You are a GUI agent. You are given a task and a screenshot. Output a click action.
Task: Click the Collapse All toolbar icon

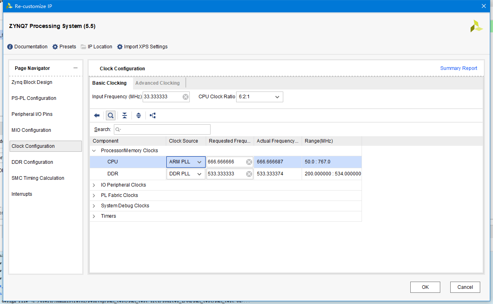click(x=125, y=115)
